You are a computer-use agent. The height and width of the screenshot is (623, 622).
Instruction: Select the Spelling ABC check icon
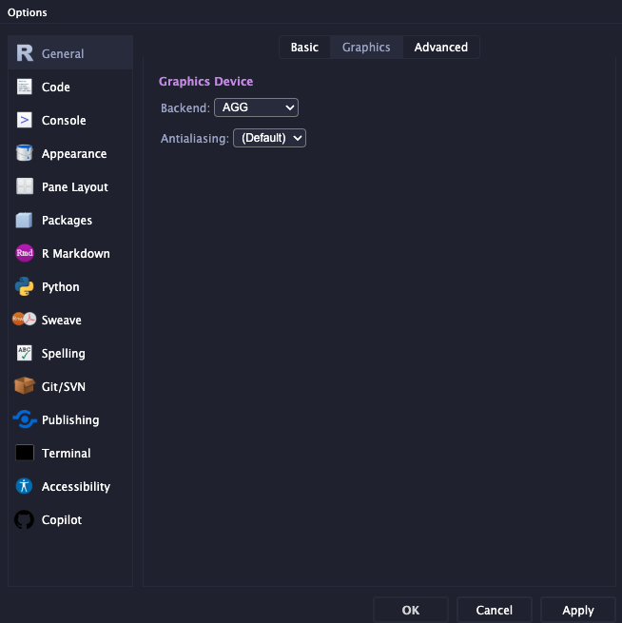tap(25, 354)
